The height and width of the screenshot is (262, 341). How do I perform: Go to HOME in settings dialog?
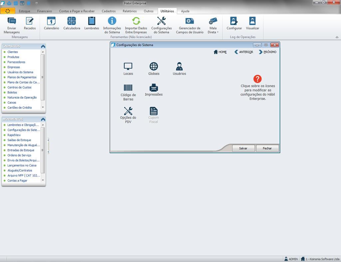tap(220, 52)
